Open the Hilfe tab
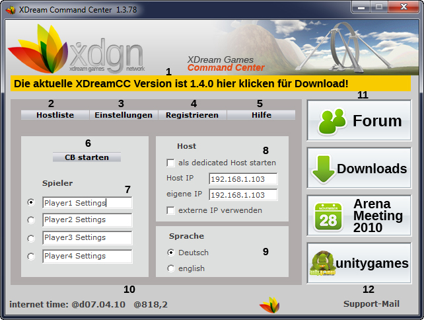 click(x=262, y=115)
